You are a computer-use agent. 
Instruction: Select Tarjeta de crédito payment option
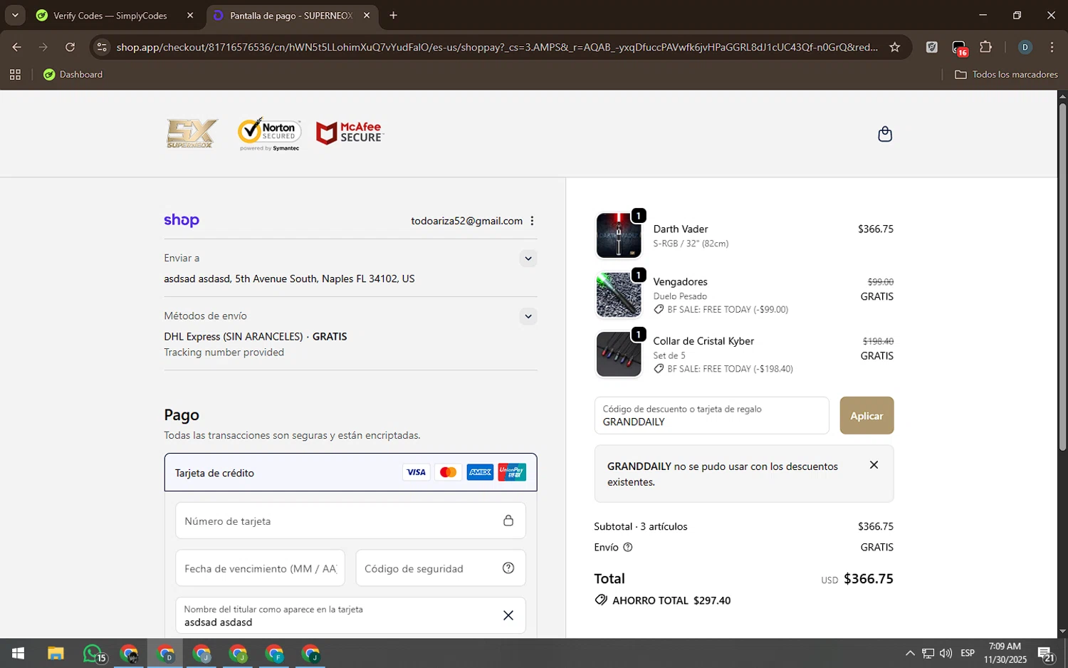350,473
